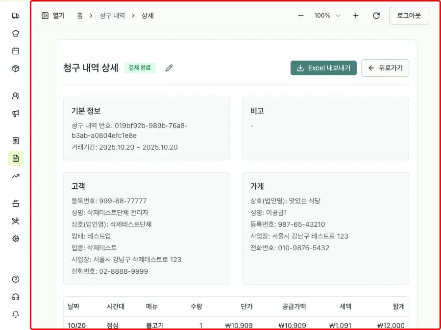Click the settings gear icon
Viewport: 441px width, 330px height.
coord(15,238)
